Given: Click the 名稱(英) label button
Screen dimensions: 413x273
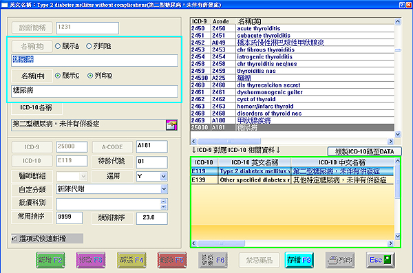Looking at the screenshot, I should coord(32,46).
